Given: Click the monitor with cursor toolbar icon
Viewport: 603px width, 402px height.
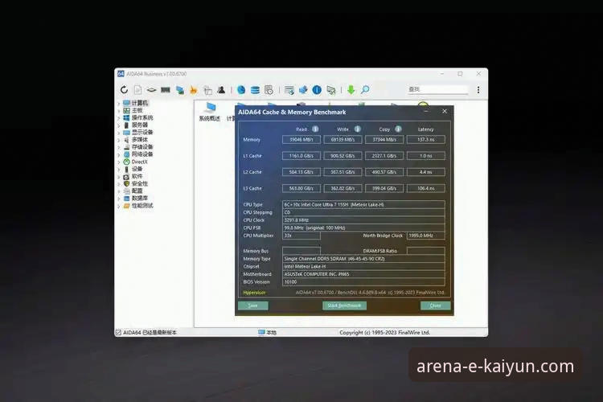Looking at the screenshot, I should coord(330,90).
